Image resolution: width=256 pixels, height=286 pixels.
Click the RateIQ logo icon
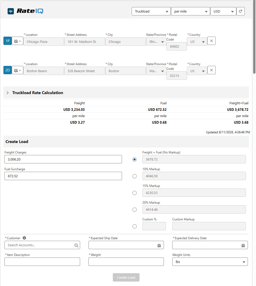[11, 11]
